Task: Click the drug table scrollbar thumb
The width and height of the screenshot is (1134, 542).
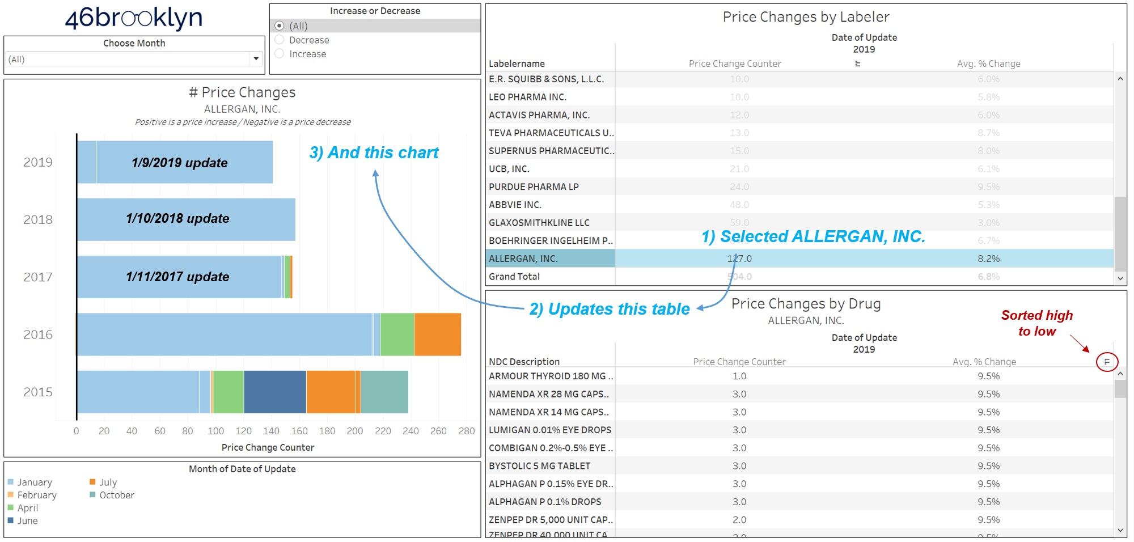Action: click(x=1120, y=389)
